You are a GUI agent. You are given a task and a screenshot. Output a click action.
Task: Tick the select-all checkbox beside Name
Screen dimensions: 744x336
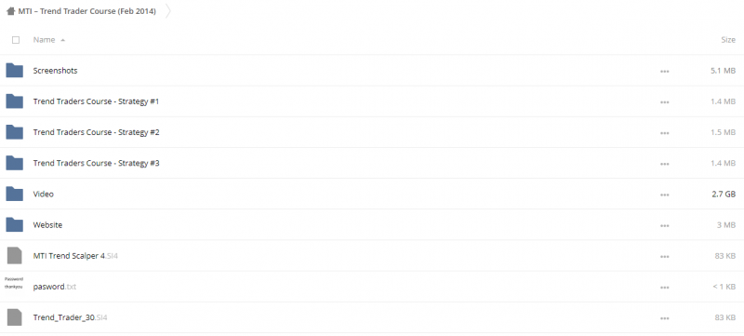(x=16, y=40)
